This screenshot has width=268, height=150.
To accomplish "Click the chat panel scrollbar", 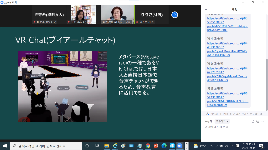I will click(x=267, y=85).
